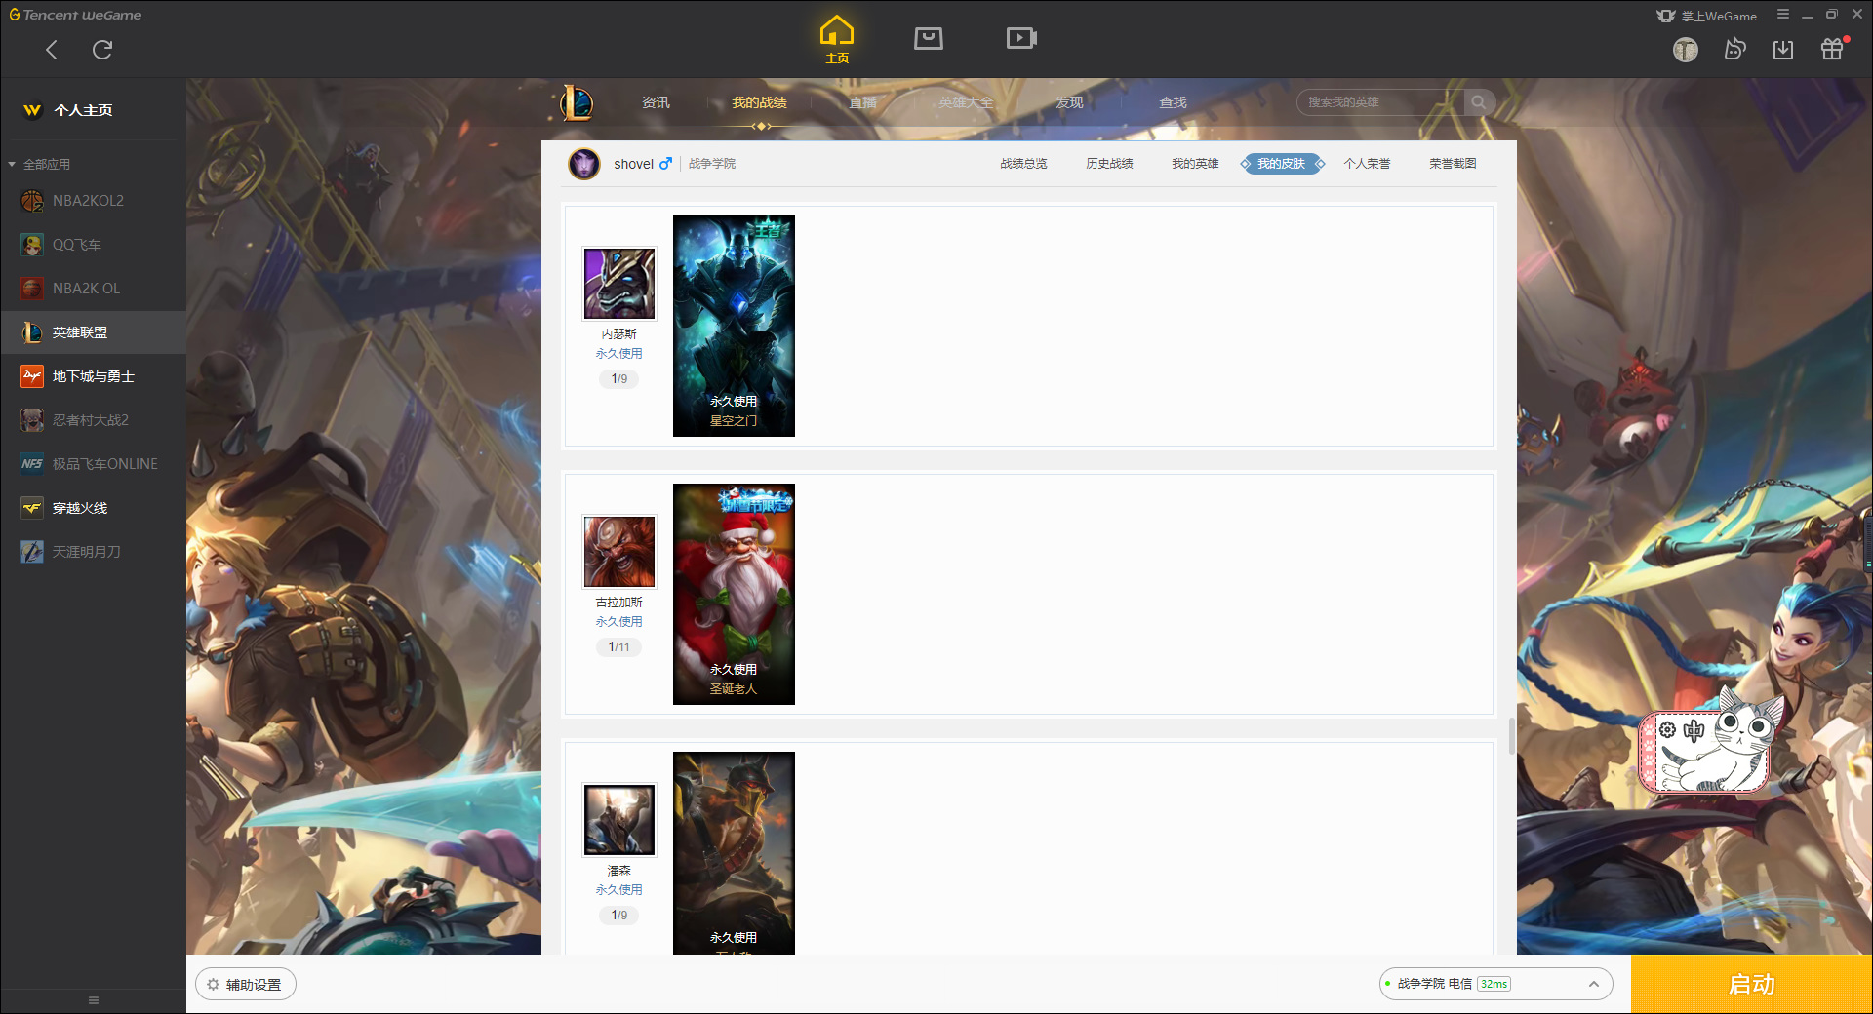Open 个人主页 personal homepage
The image size is (1873, 1014).
tap(68, 110)
